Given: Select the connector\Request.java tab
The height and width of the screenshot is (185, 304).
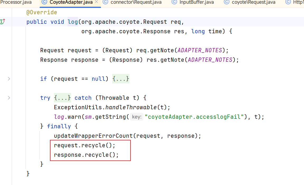Looking at the screenshot, I should 136,2.
